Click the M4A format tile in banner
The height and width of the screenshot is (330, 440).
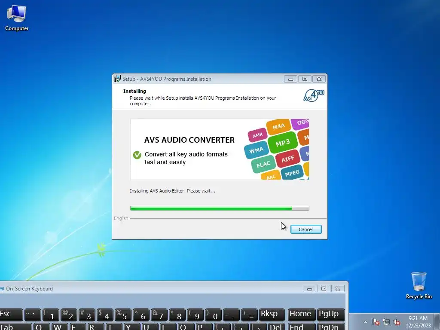tap(278, 127)
